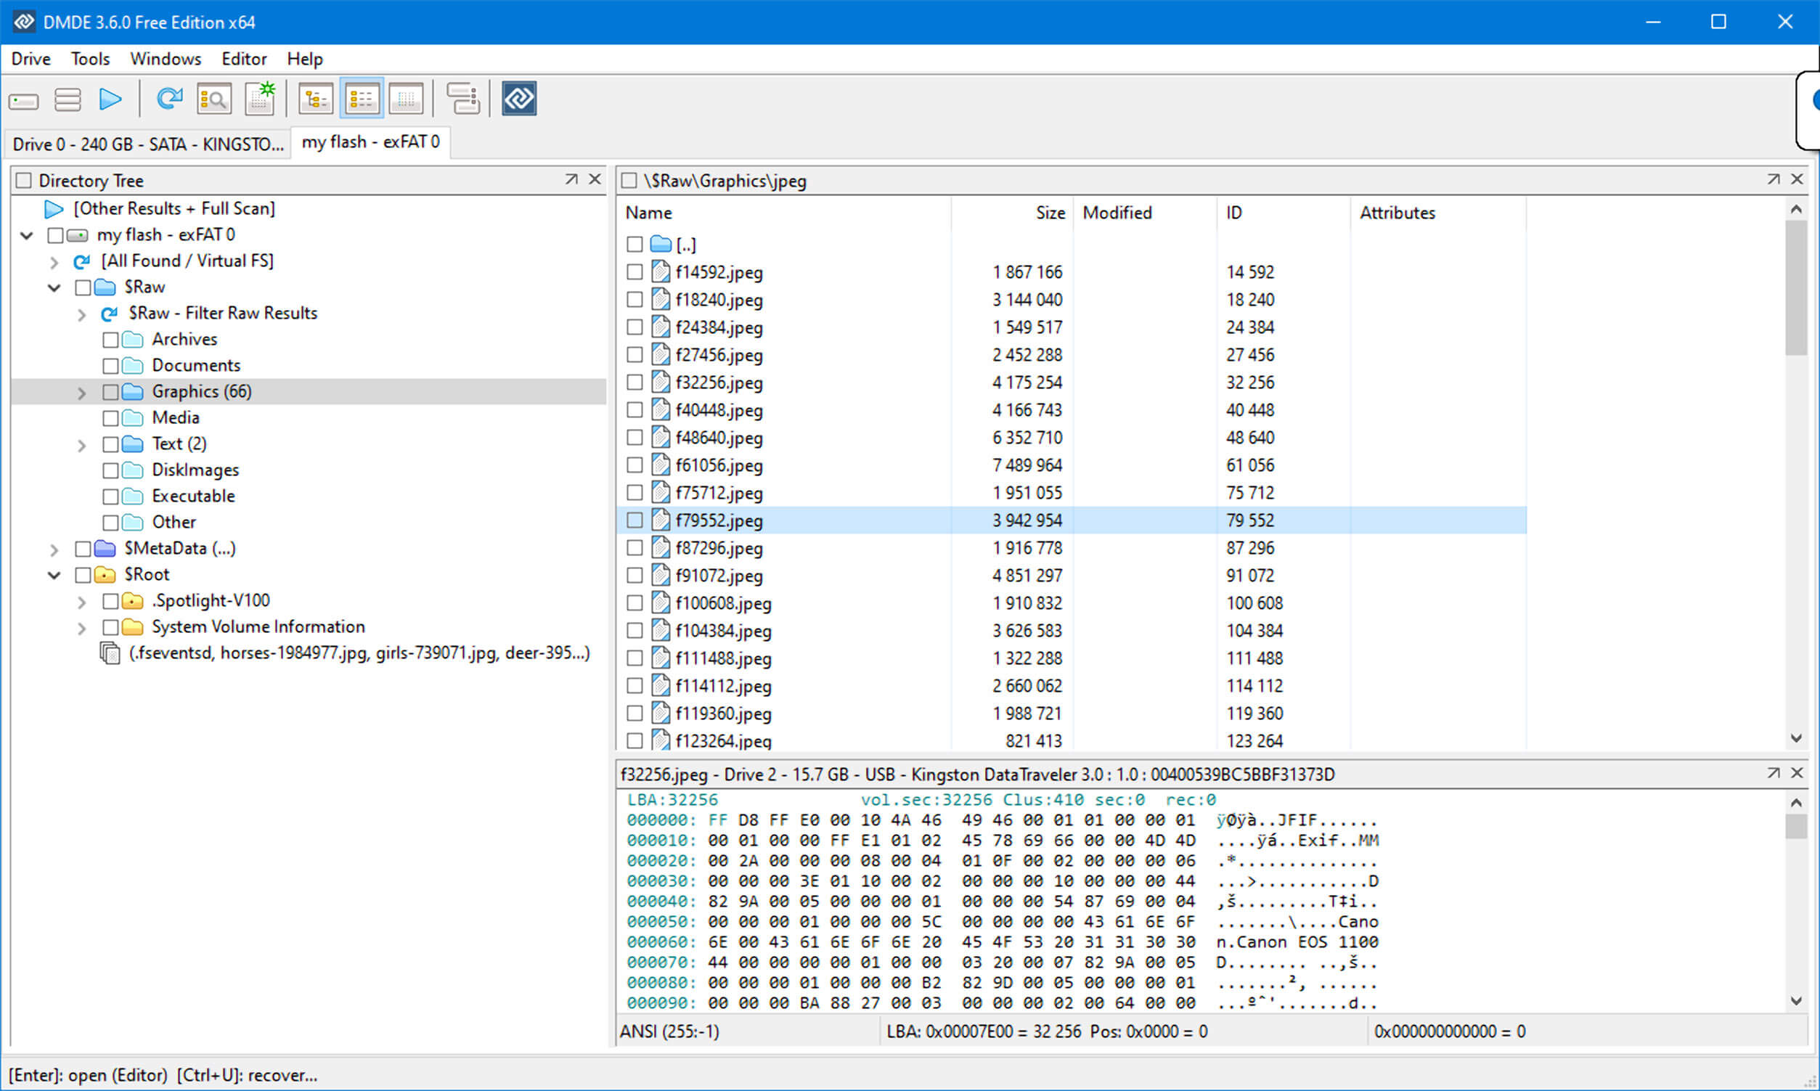The width and height of the screenshot is (1820, 1091).
Task: Expand [All Found / Virtual FS] node
Action: click(54, 262)
